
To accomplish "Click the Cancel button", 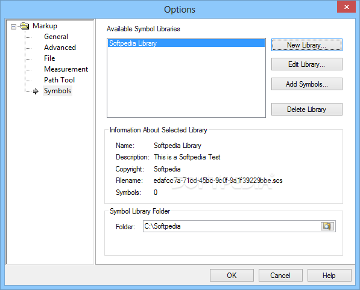I will (280, 275).
